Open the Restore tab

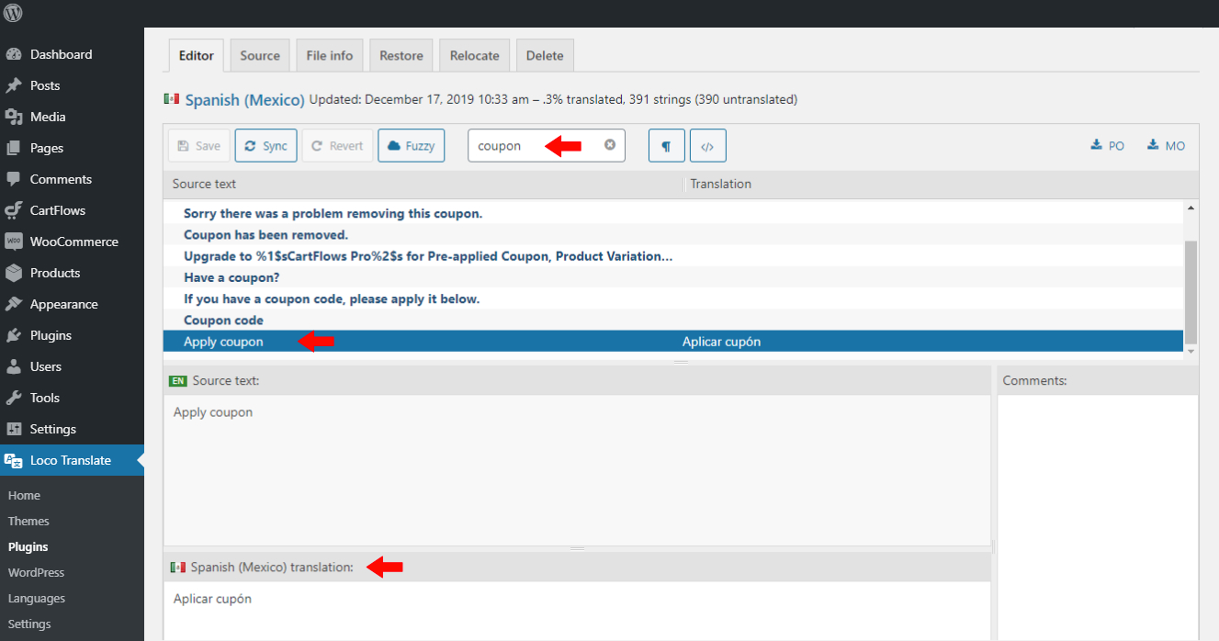pyautogui.click(x=401, y=56)
